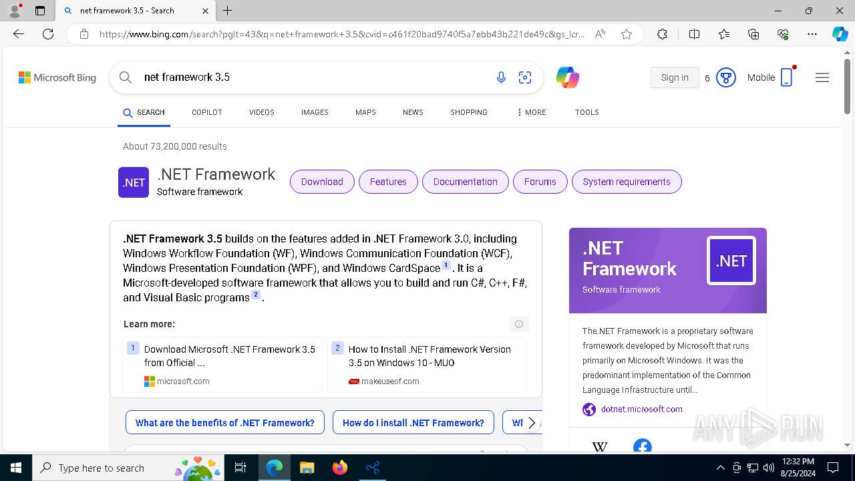Open How to Install .NET Framework MUO link
The height and width of the screenshot is (481, 855).
(430, 356)
